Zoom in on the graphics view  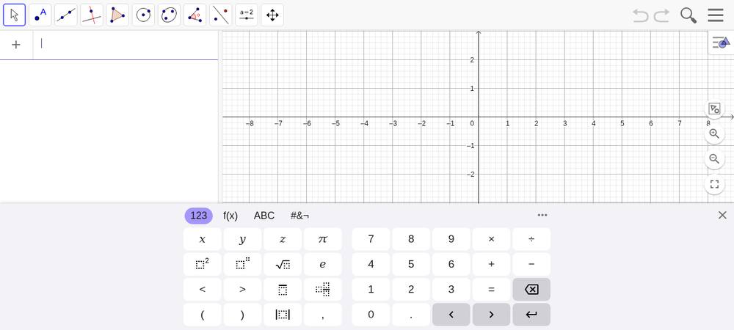[x=714, y=133]
